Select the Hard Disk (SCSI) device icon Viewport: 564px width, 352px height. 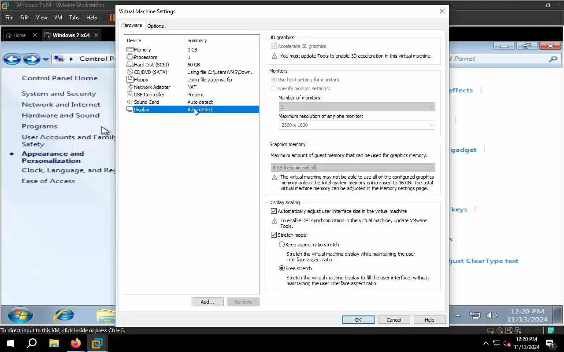pos(130,65)
